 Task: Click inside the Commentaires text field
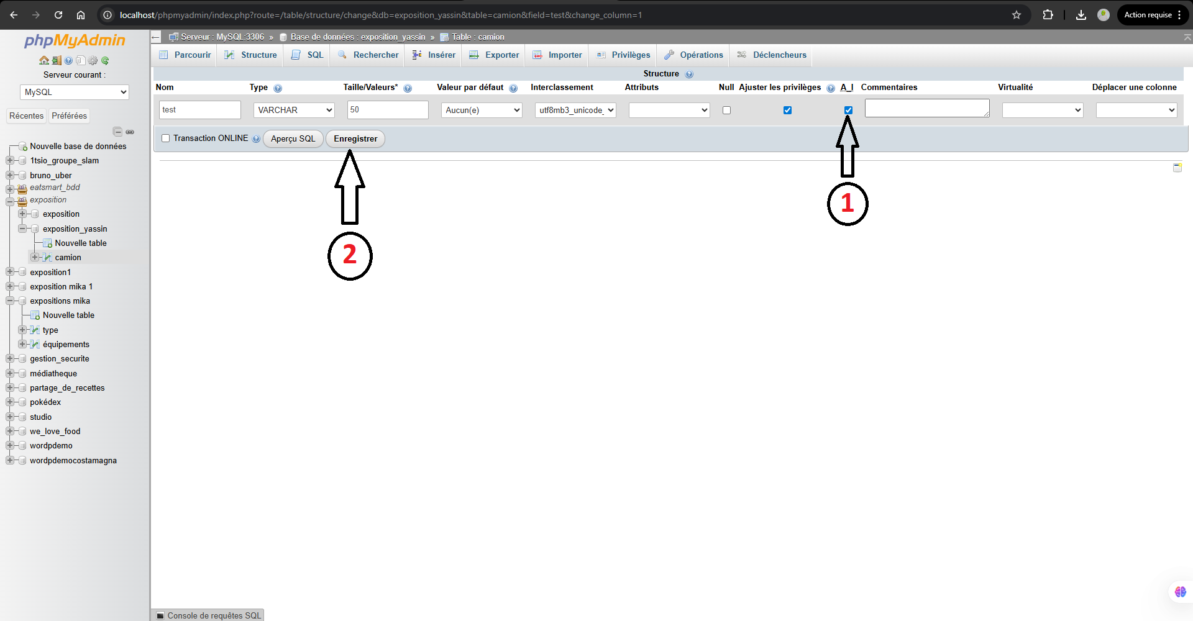click(926, 108)
